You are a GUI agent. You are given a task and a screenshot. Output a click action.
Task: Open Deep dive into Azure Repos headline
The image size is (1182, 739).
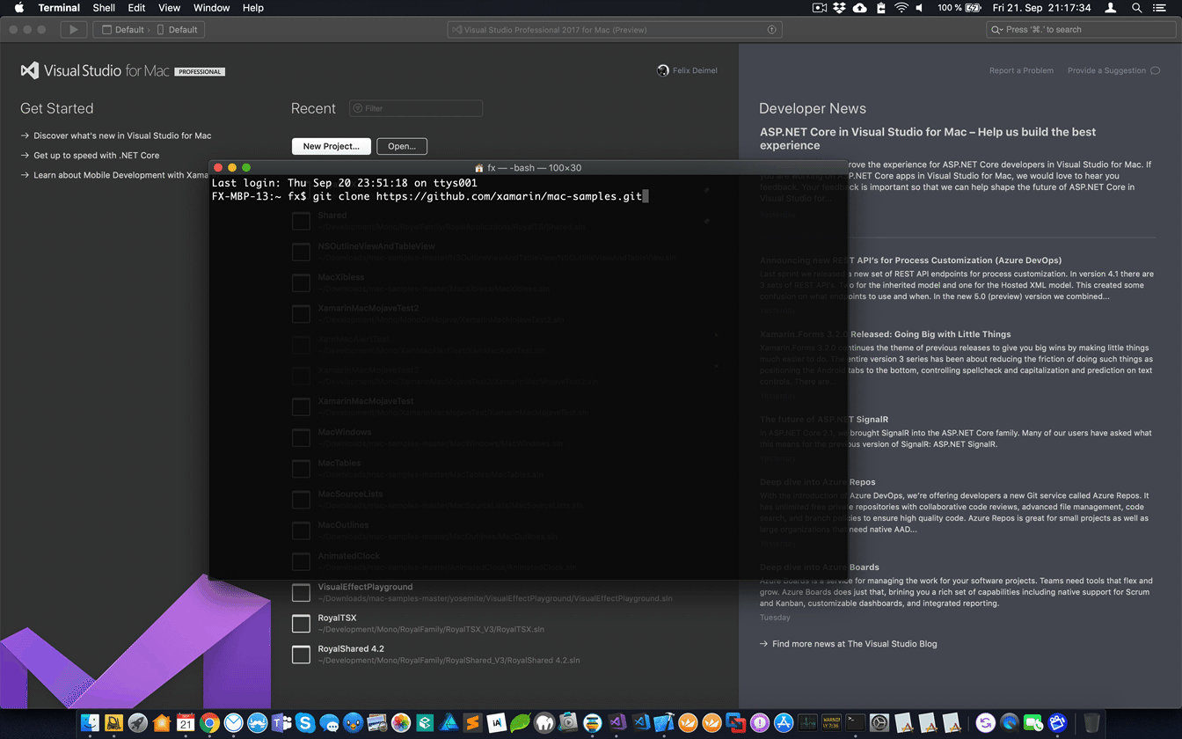point(817,482)
